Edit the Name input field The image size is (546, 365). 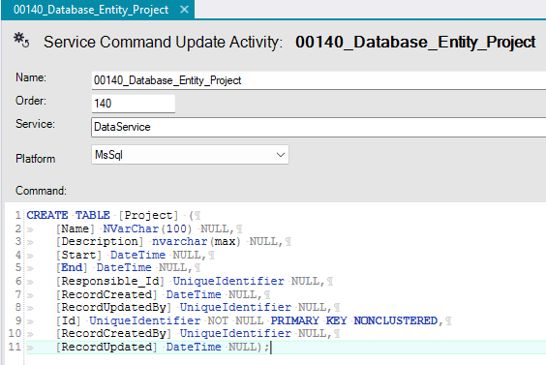pyautogui.click(x=318, y=80)
